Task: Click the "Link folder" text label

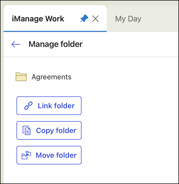Action: point(56,106)
